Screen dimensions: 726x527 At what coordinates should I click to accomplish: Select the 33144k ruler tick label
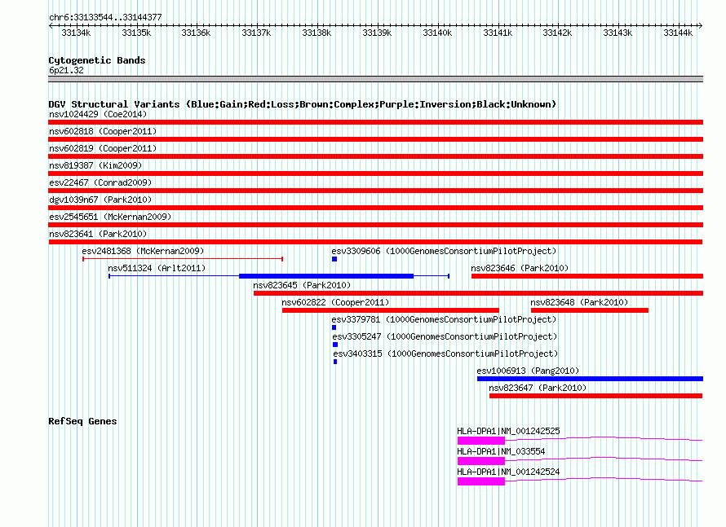tap(678, 33)
